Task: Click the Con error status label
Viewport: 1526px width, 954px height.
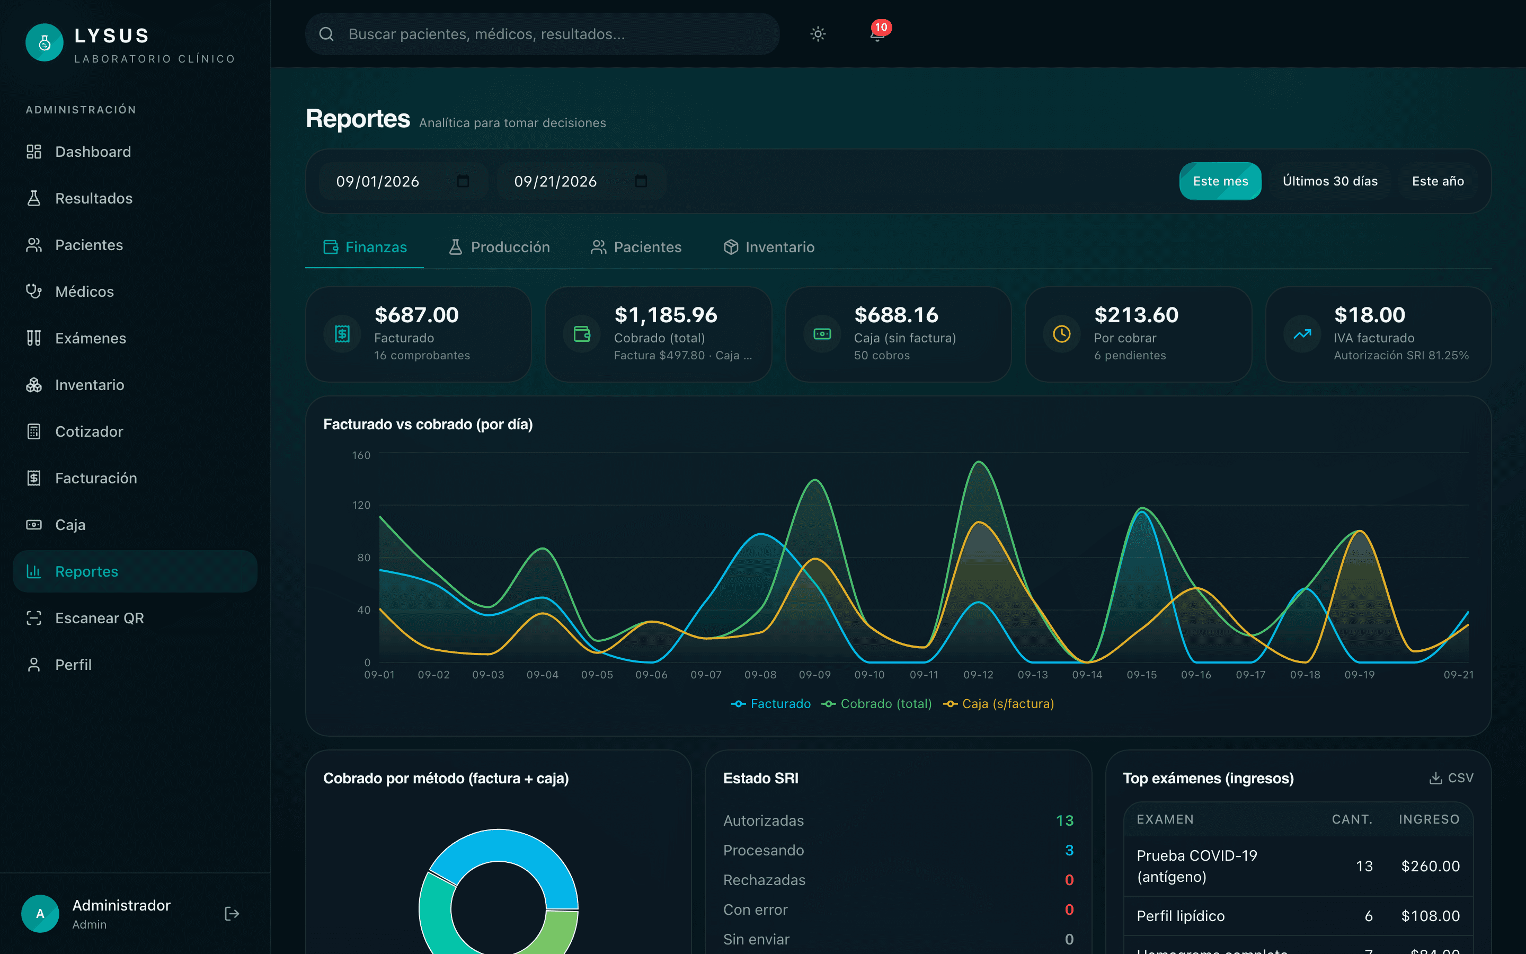Action: click(x=756, y=910)
